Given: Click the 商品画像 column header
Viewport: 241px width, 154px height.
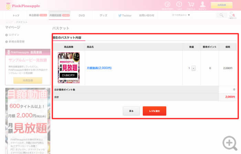Looking at the screenshot, I should coord(69,47).
